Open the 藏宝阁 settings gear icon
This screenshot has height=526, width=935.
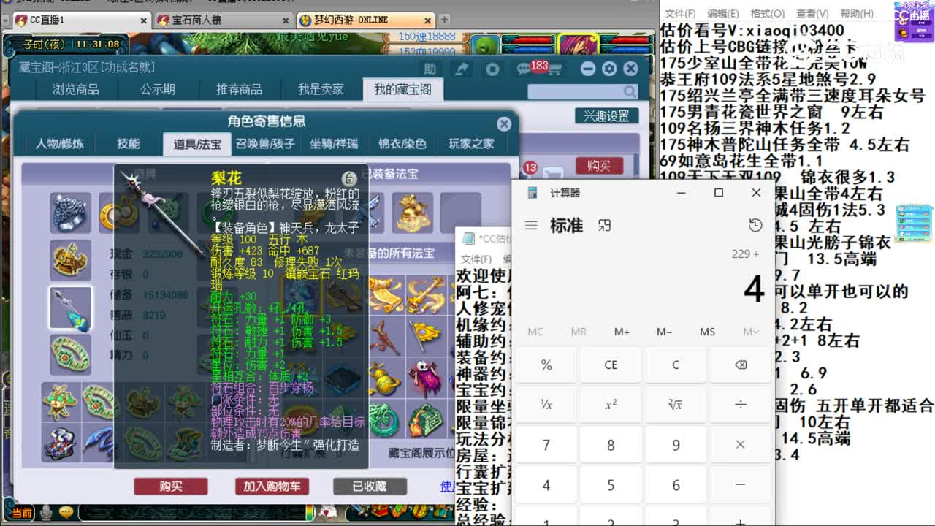pyautogui.click(x=609, y=69)
